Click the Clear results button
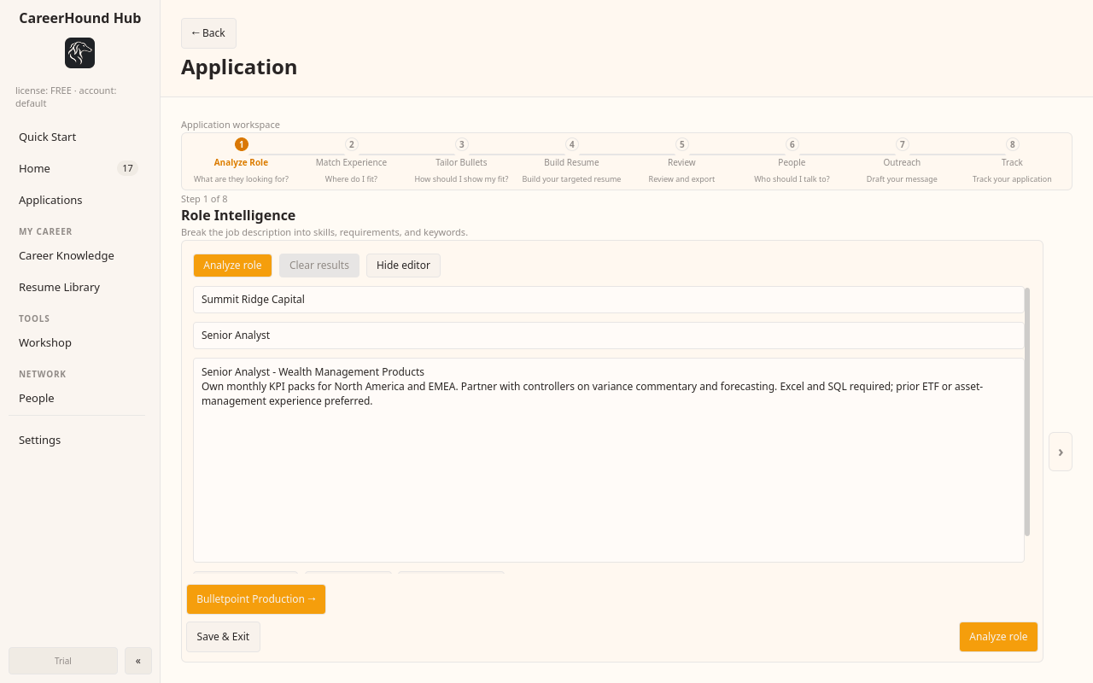 coord(319,266)
